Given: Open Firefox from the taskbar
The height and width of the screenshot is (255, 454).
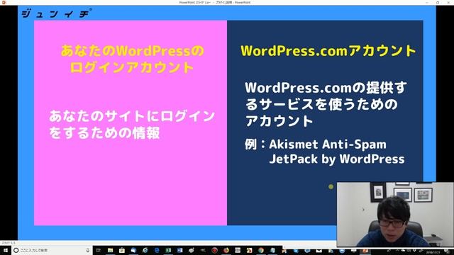Looking at the screenshot, I should coord(226,250).
